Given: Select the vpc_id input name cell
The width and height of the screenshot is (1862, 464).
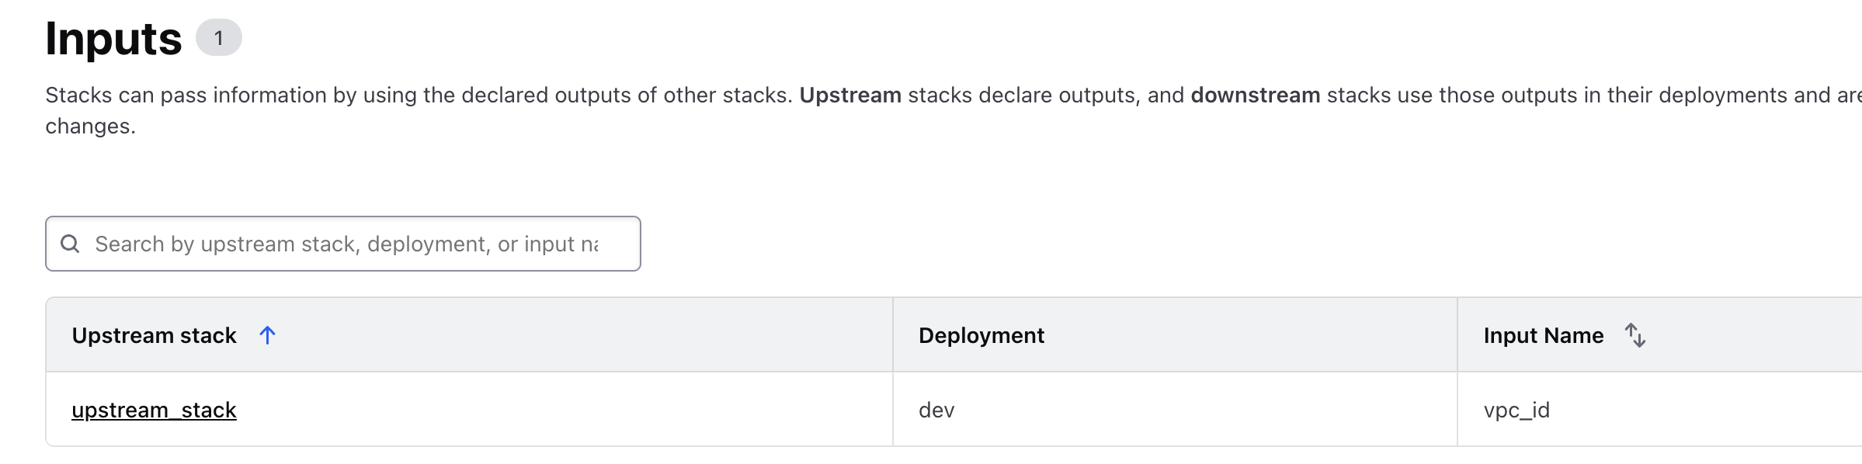Looking at the screenshot, I should click(1516, 410).
